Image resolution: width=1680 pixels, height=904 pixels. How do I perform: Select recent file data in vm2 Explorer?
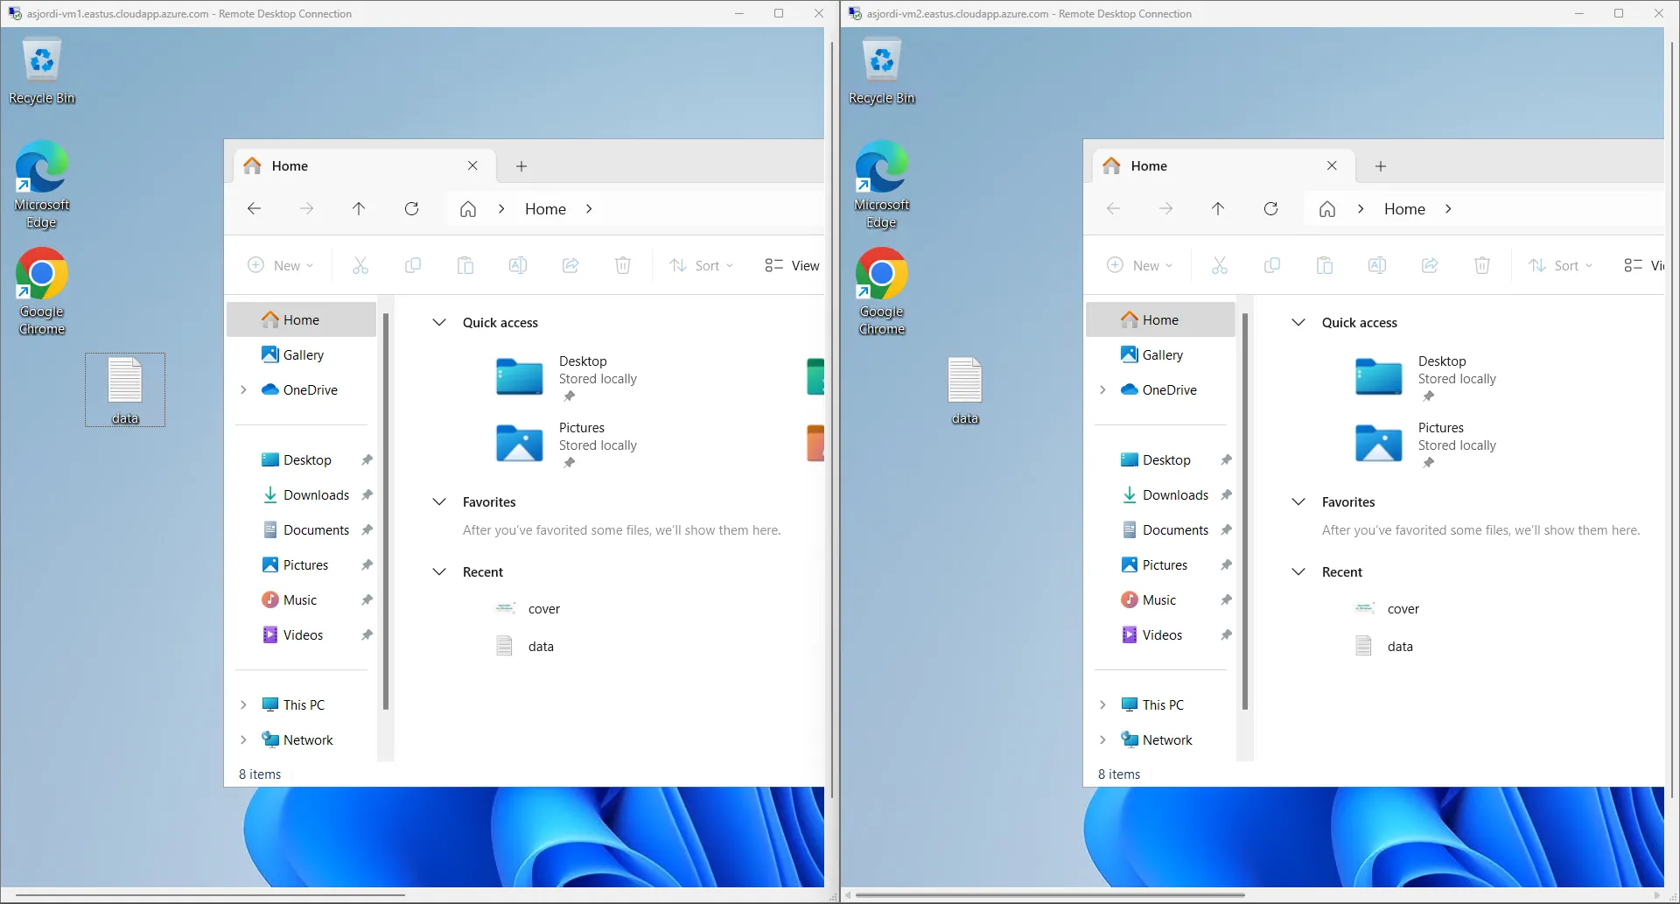[1386, 646]
